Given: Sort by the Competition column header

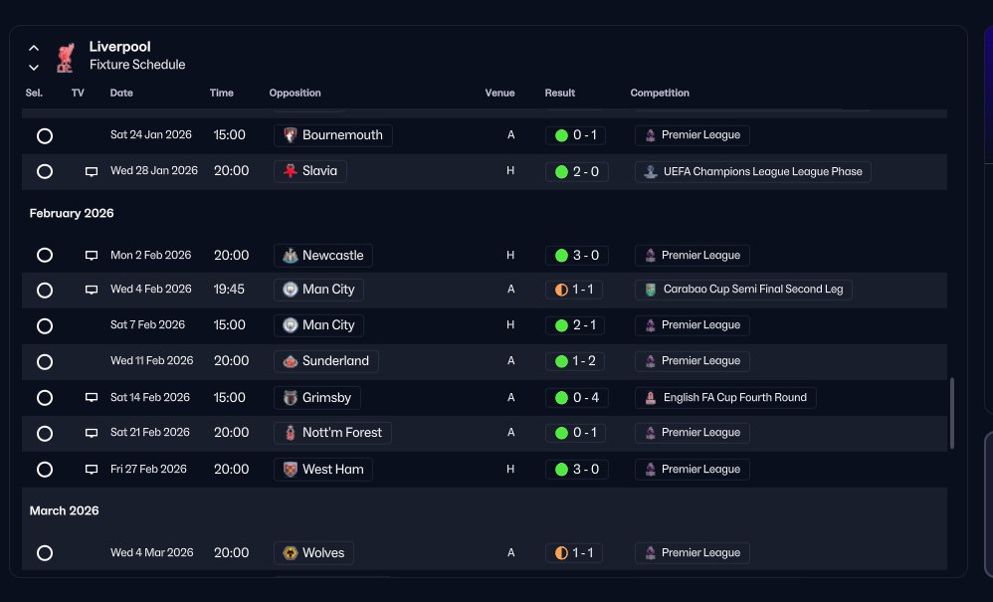Looking at the screenshot, I should 660,93.
